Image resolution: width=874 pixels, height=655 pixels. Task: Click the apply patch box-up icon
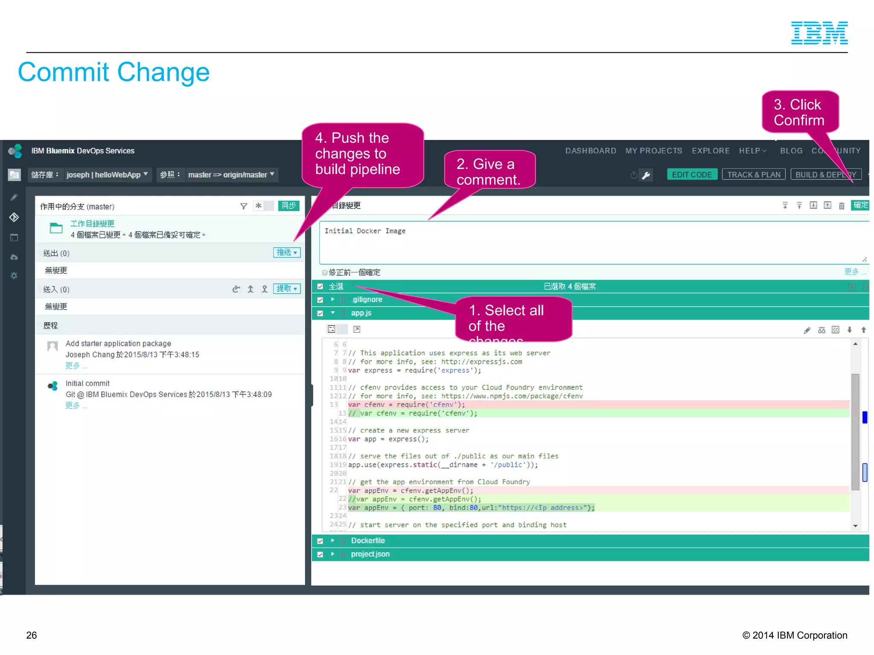pyautogui.click(x=827, y=206)
